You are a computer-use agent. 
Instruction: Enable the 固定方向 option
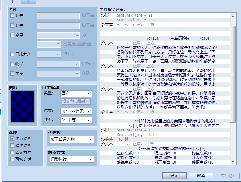click(x=12, y=152)
